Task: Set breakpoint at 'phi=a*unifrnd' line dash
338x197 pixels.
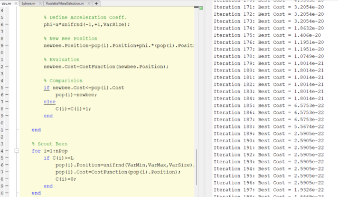Action: pos(7,24)
